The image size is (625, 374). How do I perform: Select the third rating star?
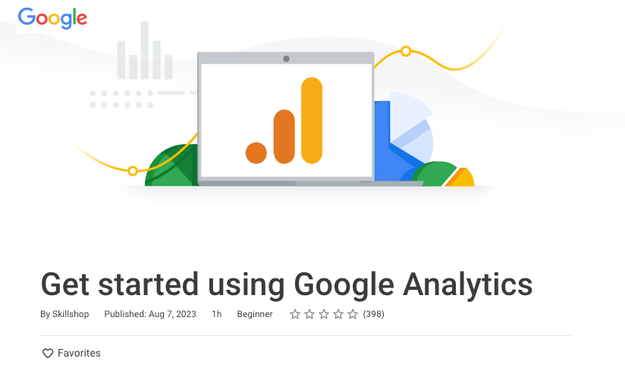(324, 314)
